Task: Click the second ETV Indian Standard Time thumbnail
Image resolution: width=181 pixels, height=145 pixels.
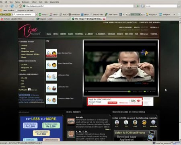Action: (51, 65)
